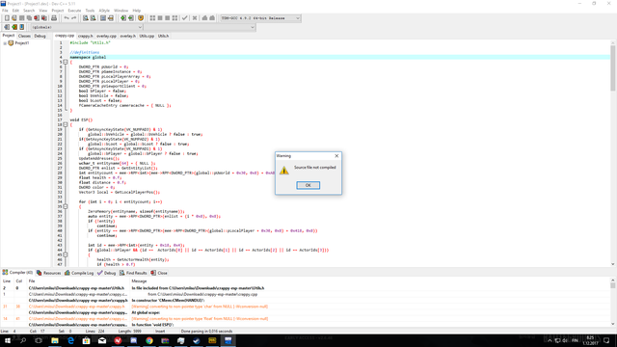Viewport: 617px width, 347px height.
Task: Click the Find magnifier icon
Action: pos(86,18)
